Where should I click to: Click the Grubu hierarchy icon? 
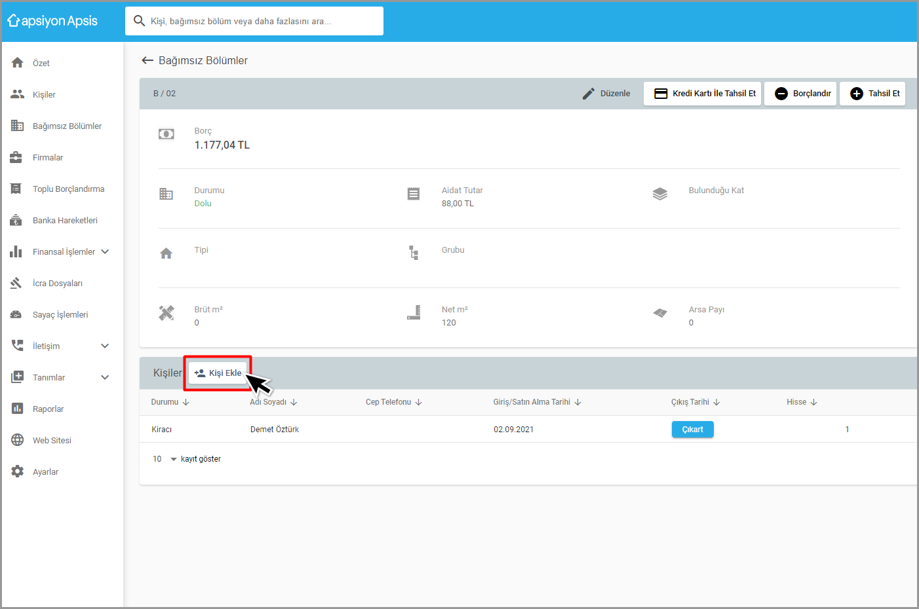click(x=414, y=253)
